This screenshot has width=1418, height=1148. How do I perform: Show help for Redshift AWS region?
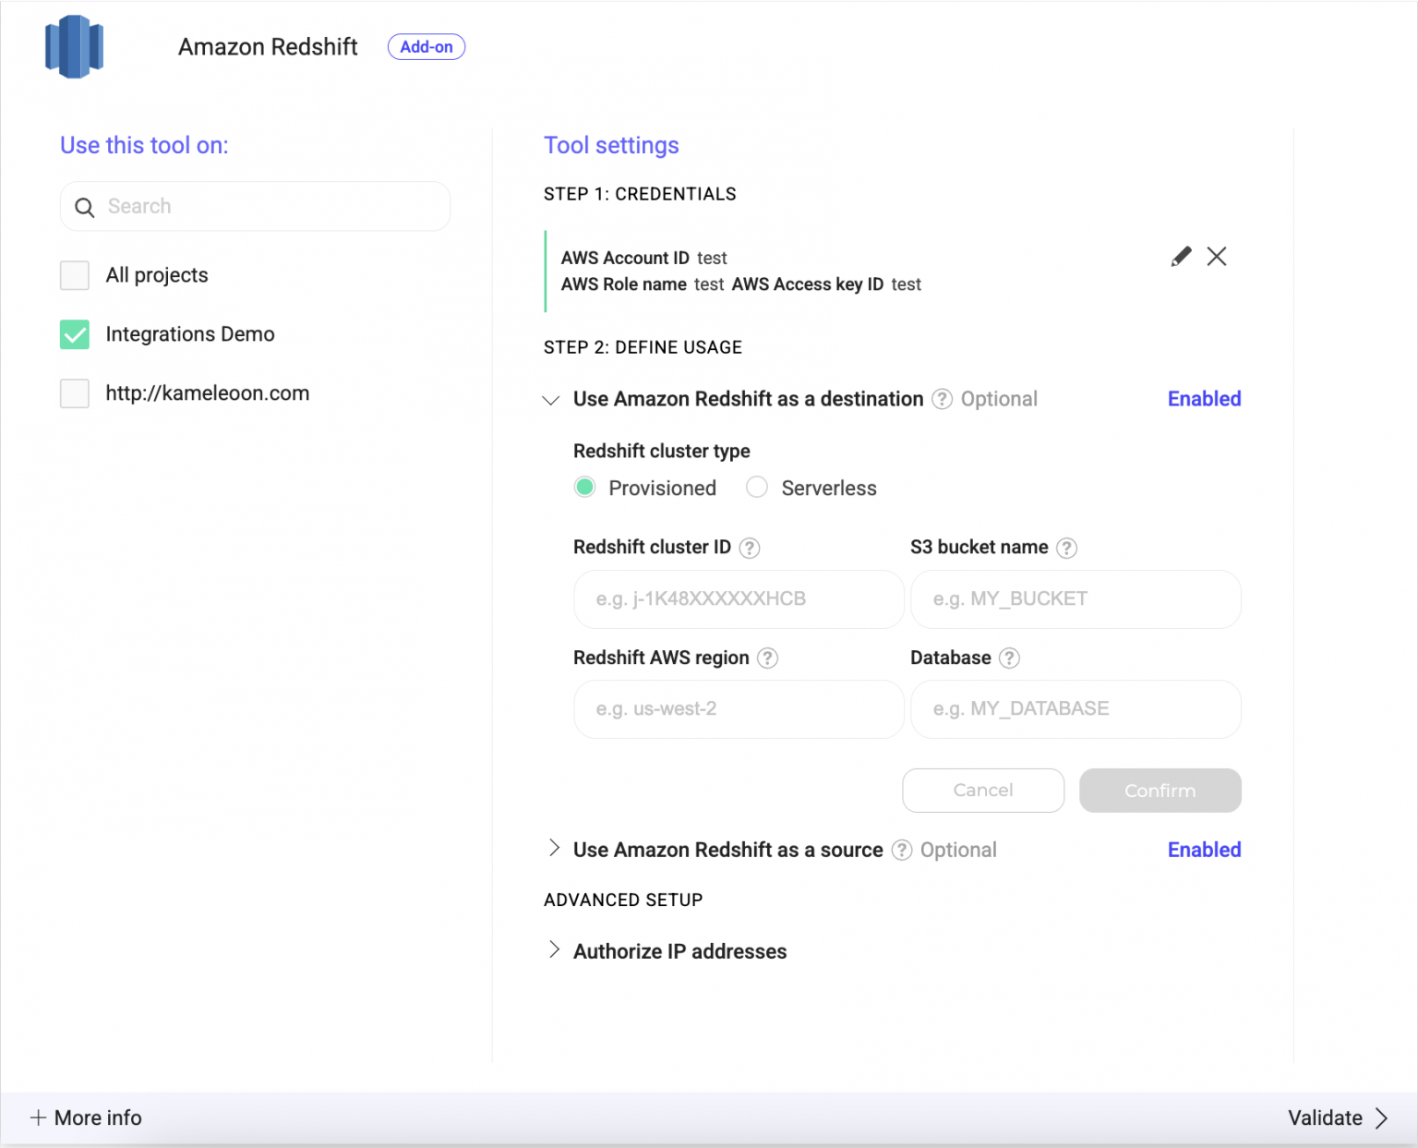tap(767, 658)
